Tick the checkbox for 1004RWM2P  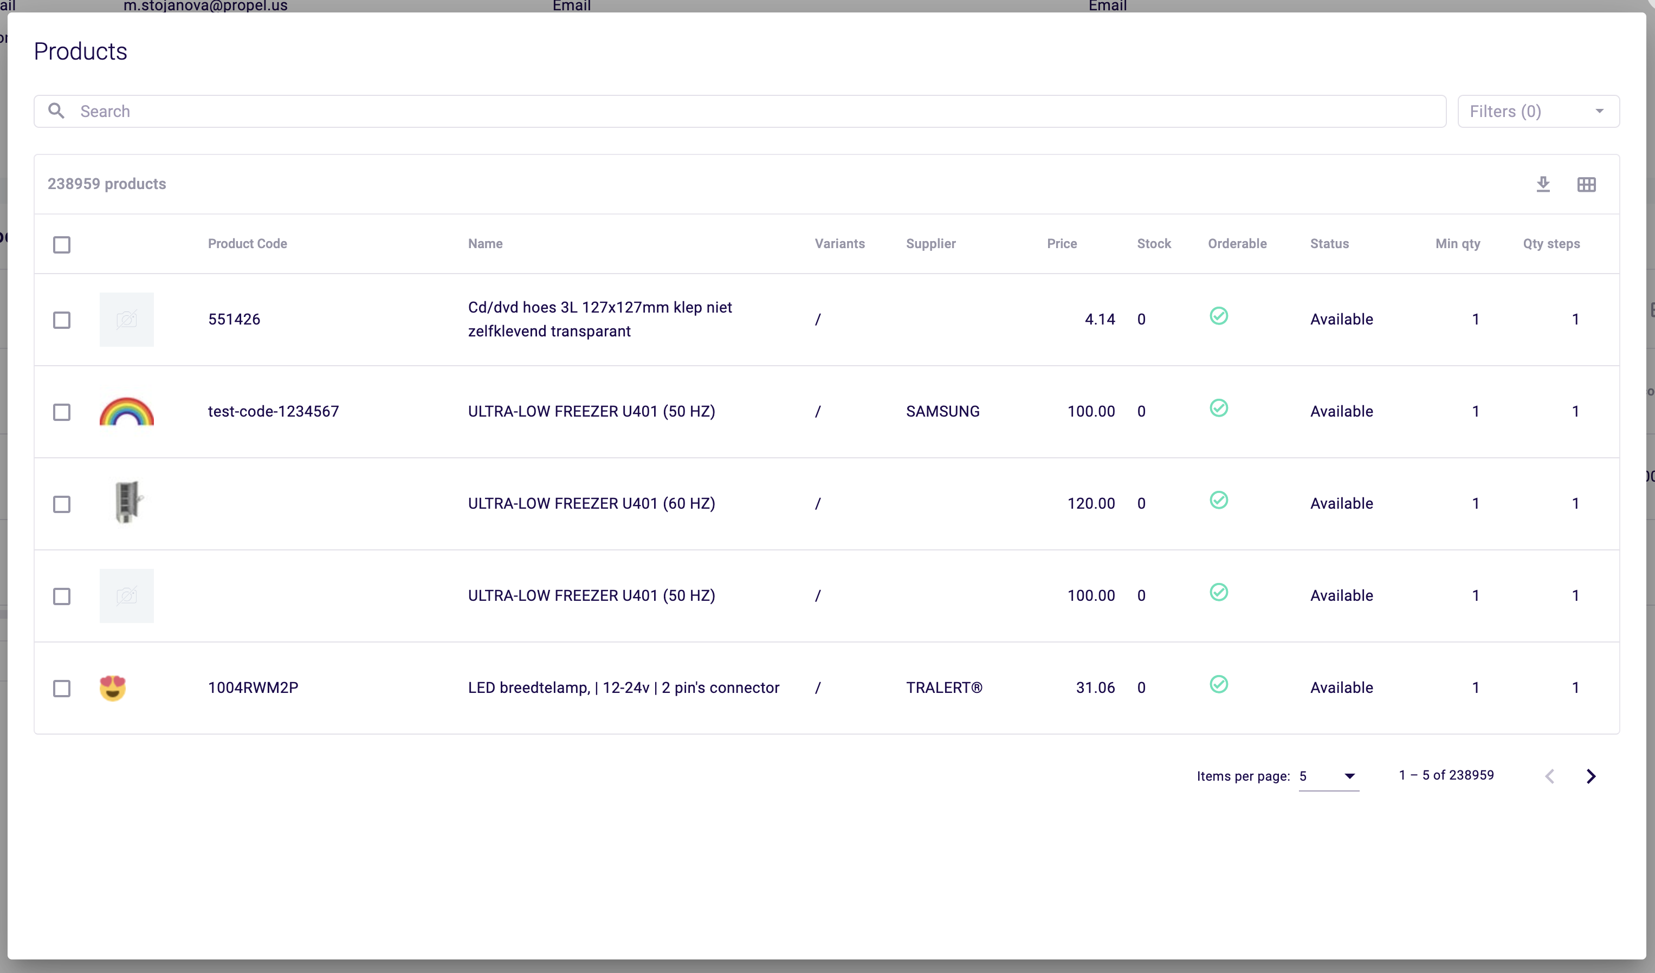[x=62, y=688]
